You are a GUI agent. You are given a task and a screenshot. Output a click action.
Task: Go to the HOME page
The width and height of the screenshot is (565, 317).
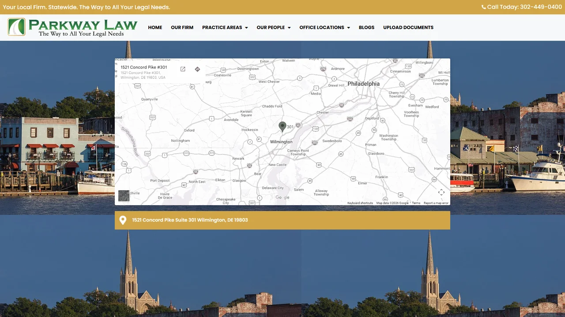pyautogui.click(x=155, y=27)
